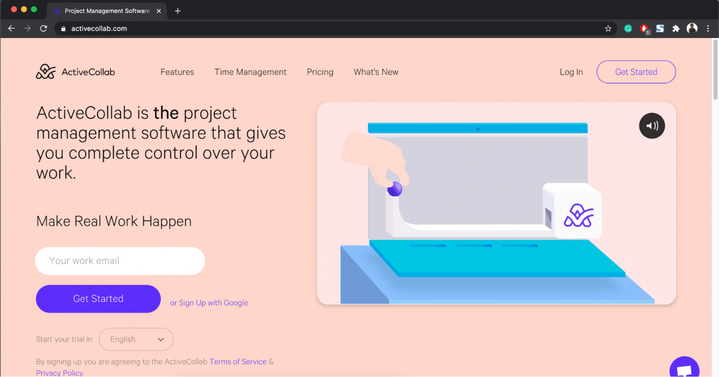Open the Chrome three-dot menu
This screenshot has width=719, height=377.
[x=708, y=29]
